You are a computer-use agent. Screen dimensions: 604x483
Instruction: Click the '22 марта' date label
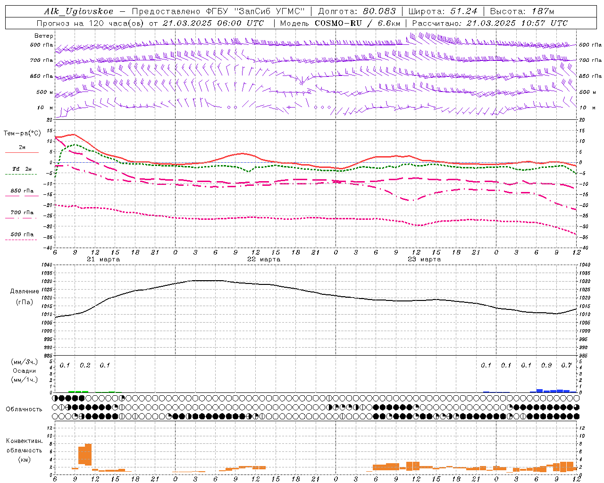[264, 259]
